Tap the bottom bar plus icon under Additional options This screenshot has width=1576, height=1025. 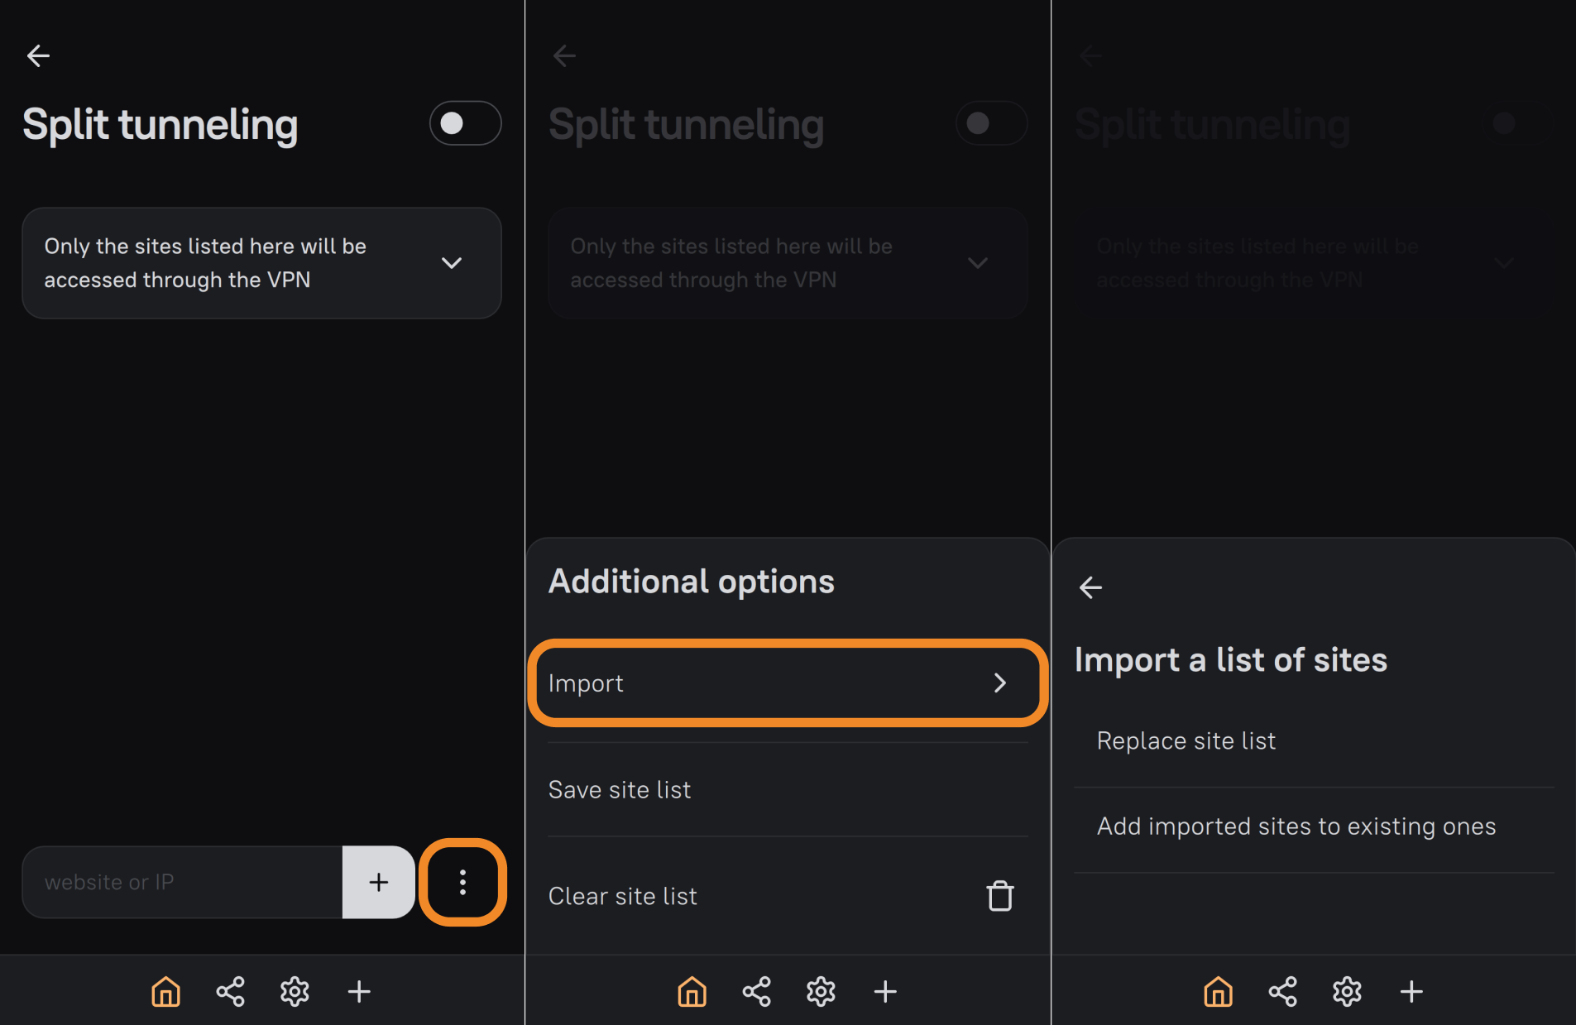pyautogui.click(x=885, y=991)
